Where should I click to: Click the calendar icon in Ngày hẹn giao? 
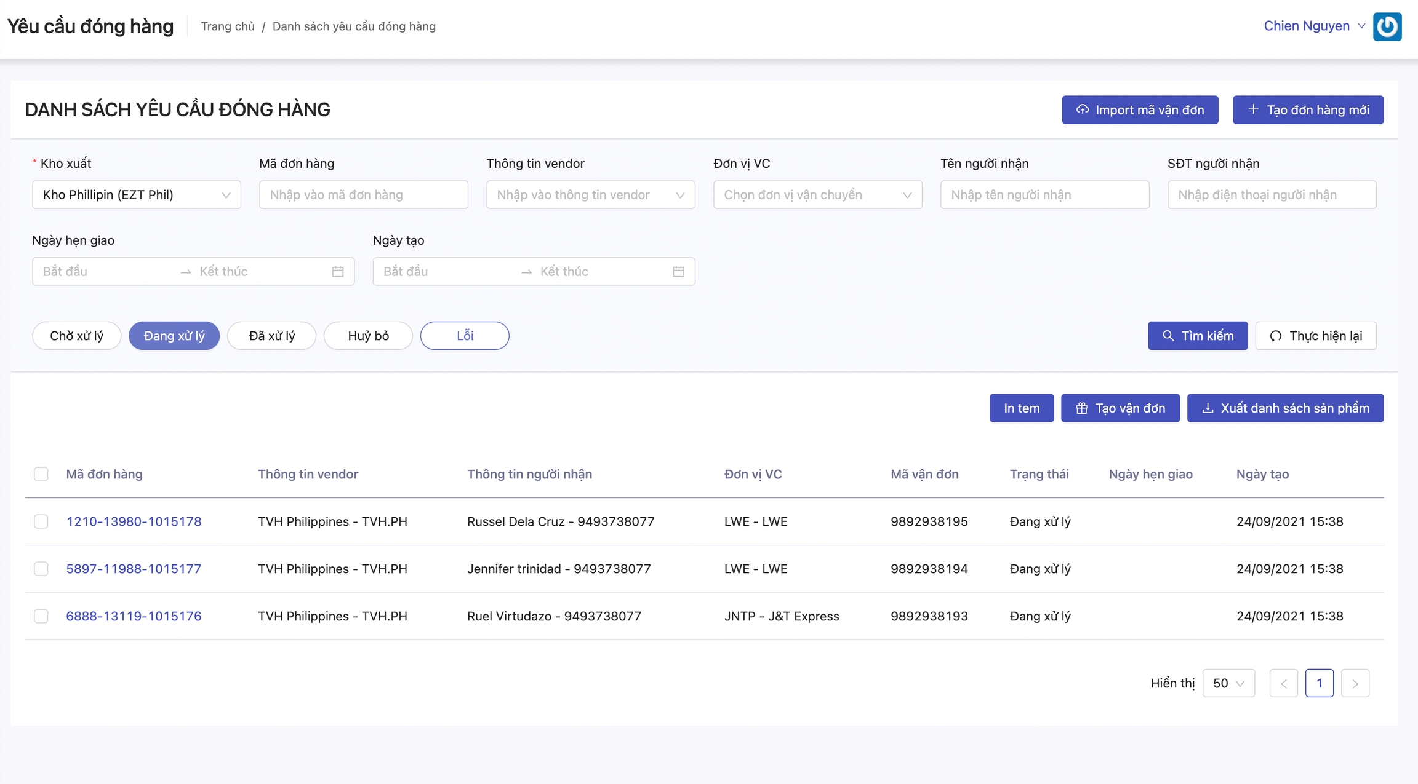pyautogui.click(x=337, y=271)
